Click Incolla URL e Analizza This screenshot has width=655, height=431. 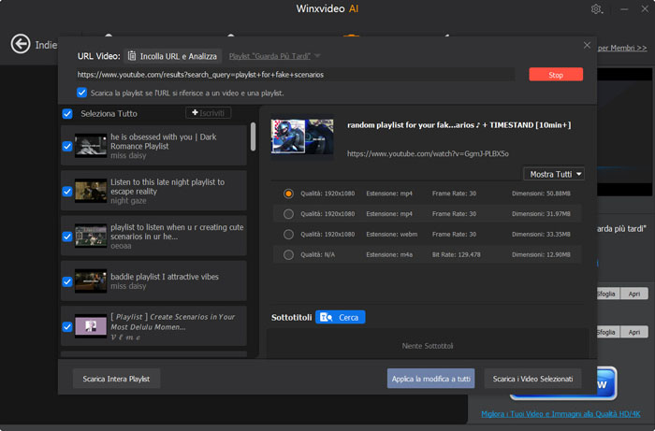coord(173,56)
